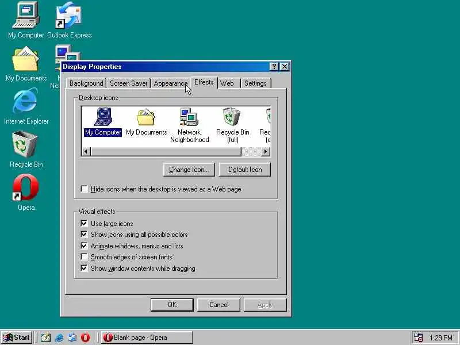Launch Opera from quick launch bar
Screen dimensions: 460x345
point(85,338)
